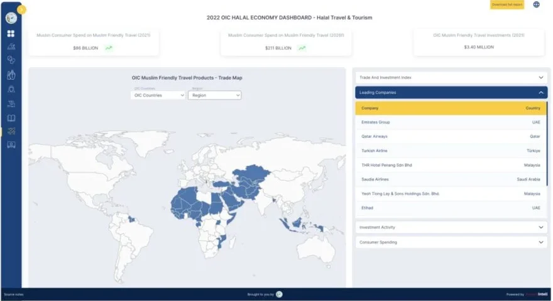Open the cosmetics bottles sidebar icon
Viewport: 553px width, 301px height.
[11, 75]
